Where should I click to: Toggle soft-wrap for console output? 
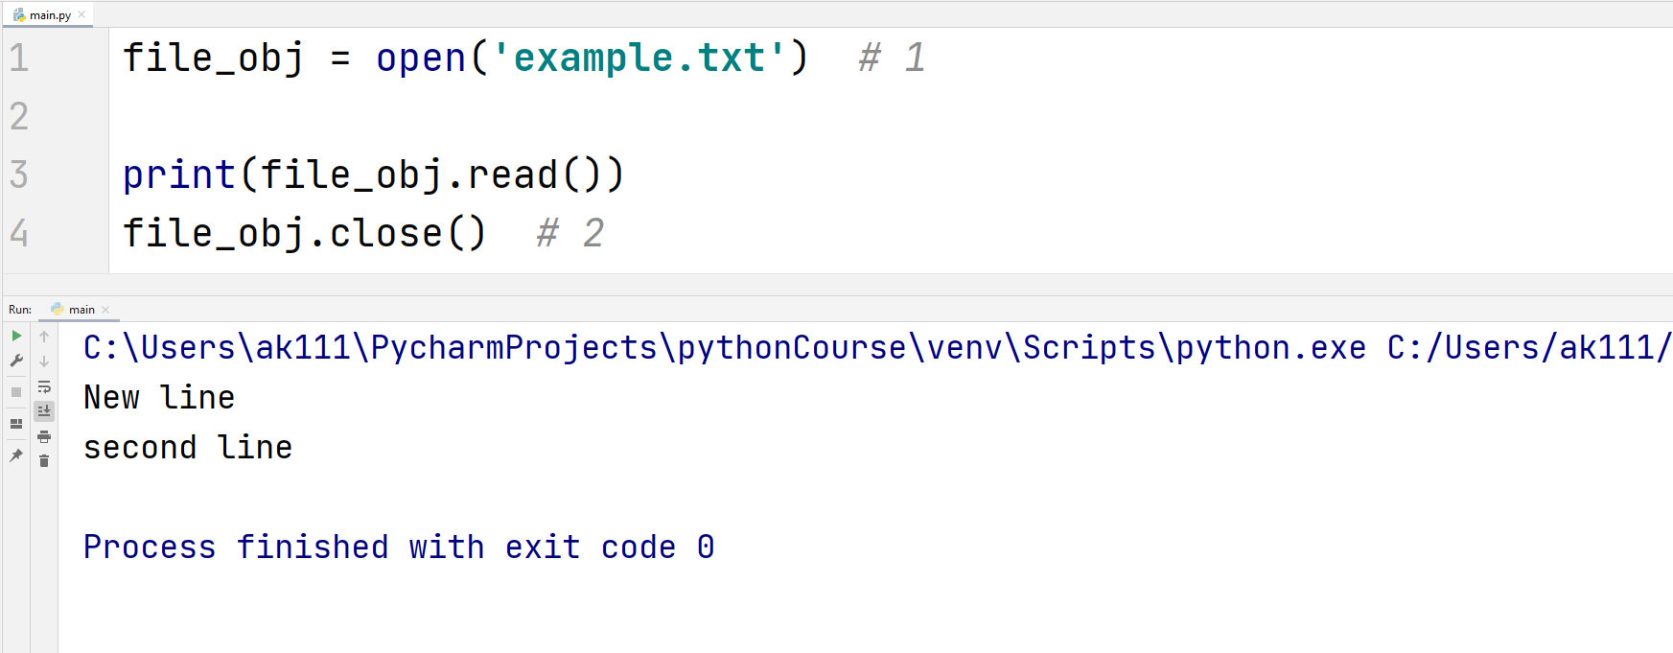point(44,387)
